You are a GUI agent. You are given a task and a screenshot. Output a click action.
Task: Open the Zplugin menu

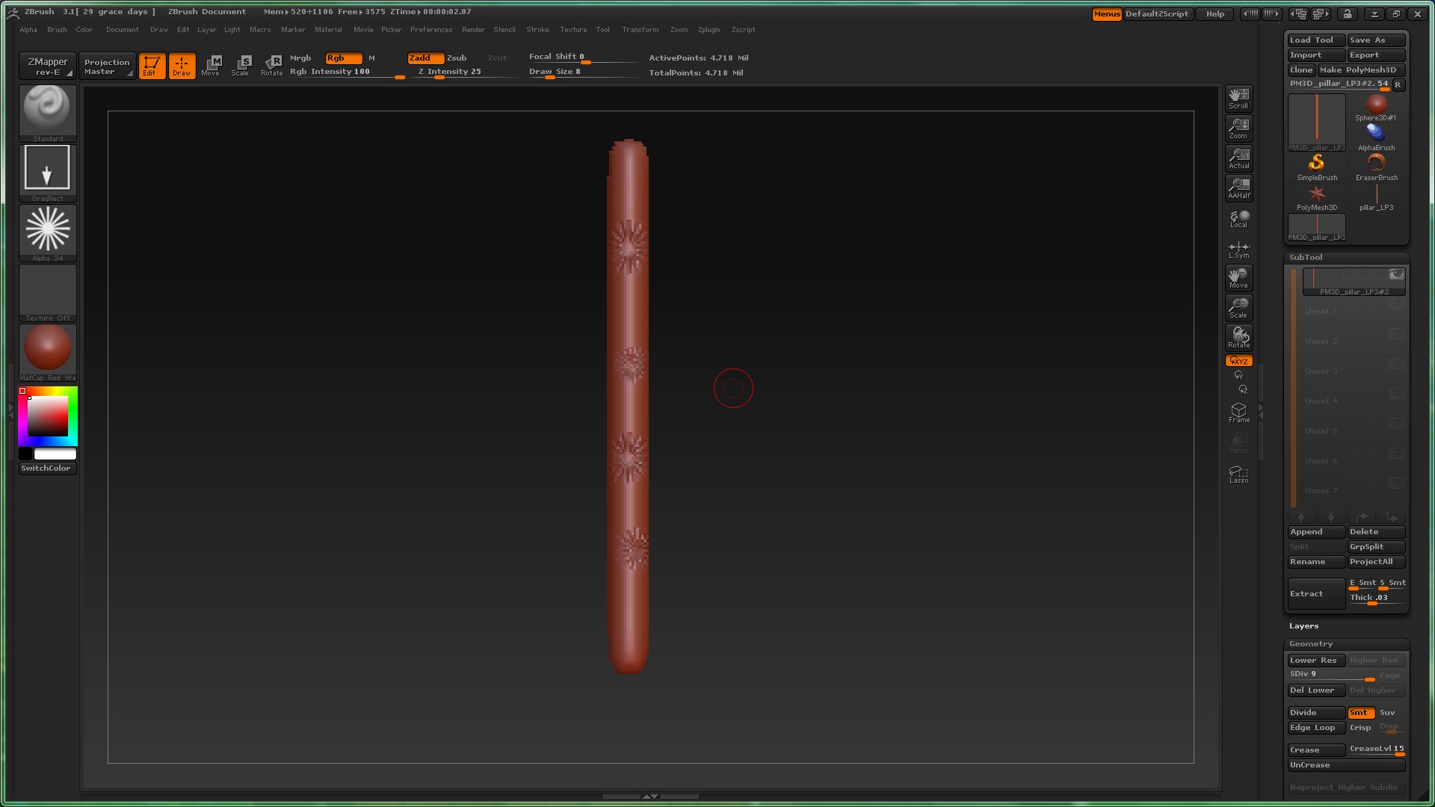(709, 30)
